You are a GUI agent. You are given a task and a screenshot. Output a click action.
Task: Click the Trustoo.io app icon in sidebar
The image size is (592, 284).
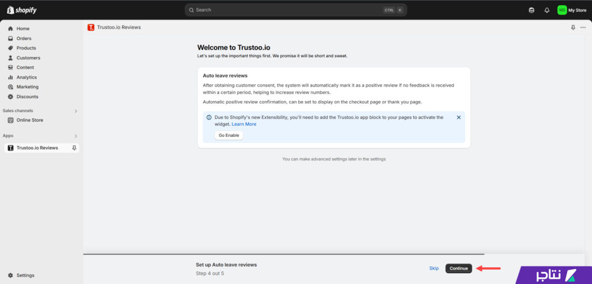coord(10,148)
